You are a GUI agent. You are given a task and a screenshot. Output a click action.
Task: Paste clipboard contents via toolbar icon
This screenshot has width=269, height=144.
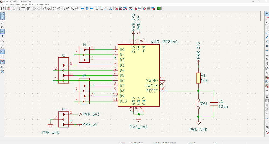(x=29, y=8)
